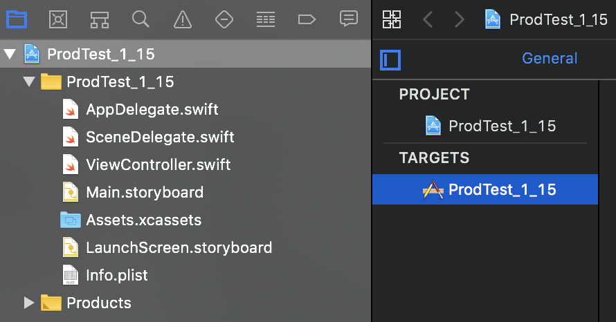Expand the Products folder triangle
Viewport: 616px width, 322px height.
click(28, 303)
